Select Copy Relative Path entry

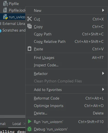click(66, 42)
